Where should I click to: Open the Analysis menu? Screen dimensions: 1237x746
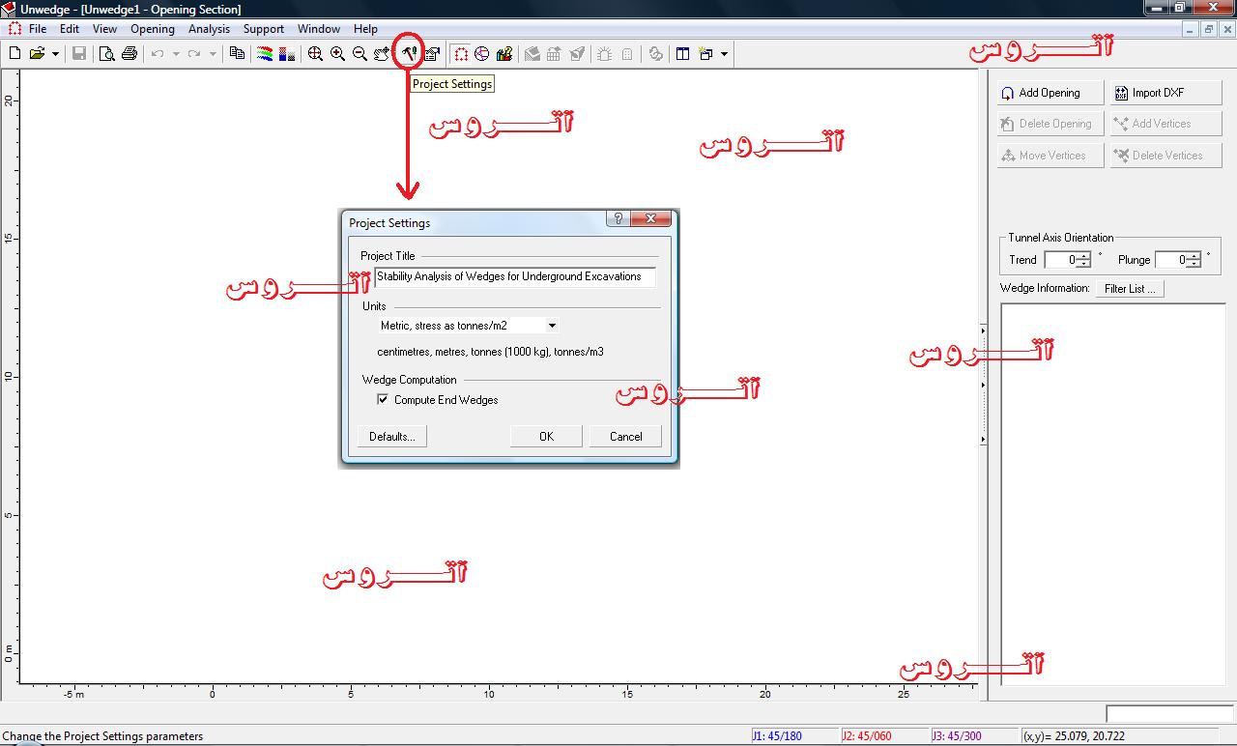coord(209,29)
